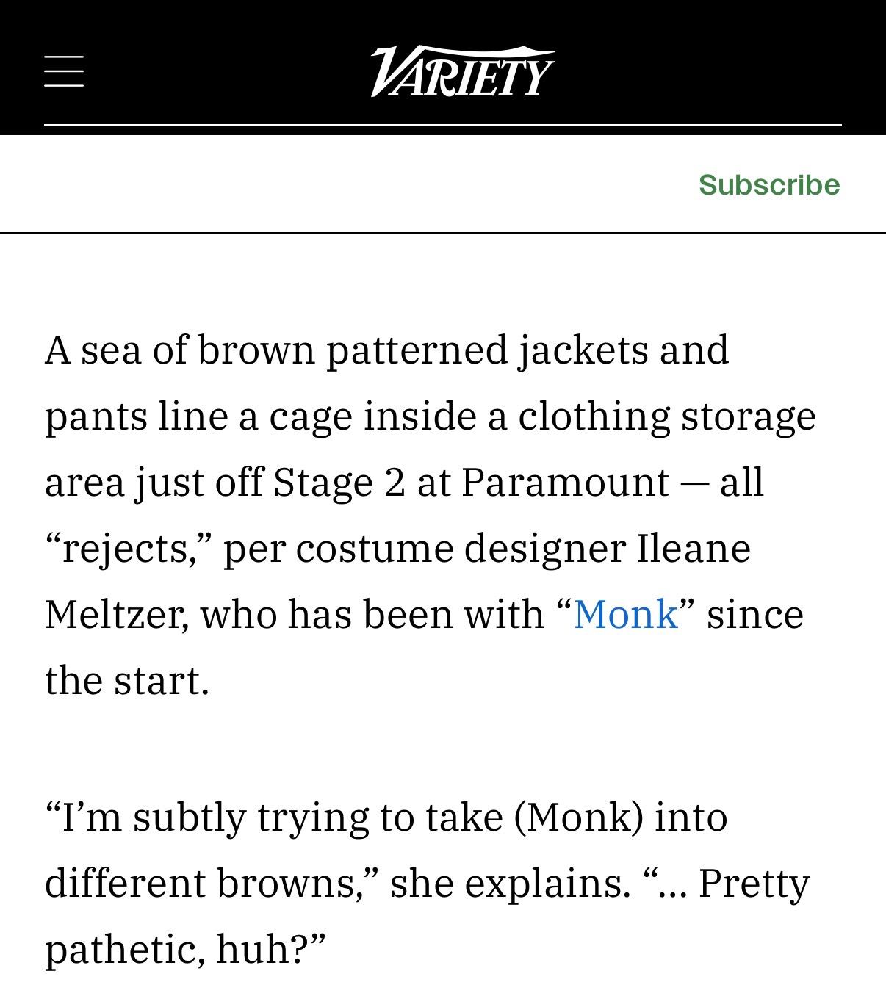Click the words Pretty pathetic in the quote
Screen dimensions: 886x1007
(x=753, y=883)
